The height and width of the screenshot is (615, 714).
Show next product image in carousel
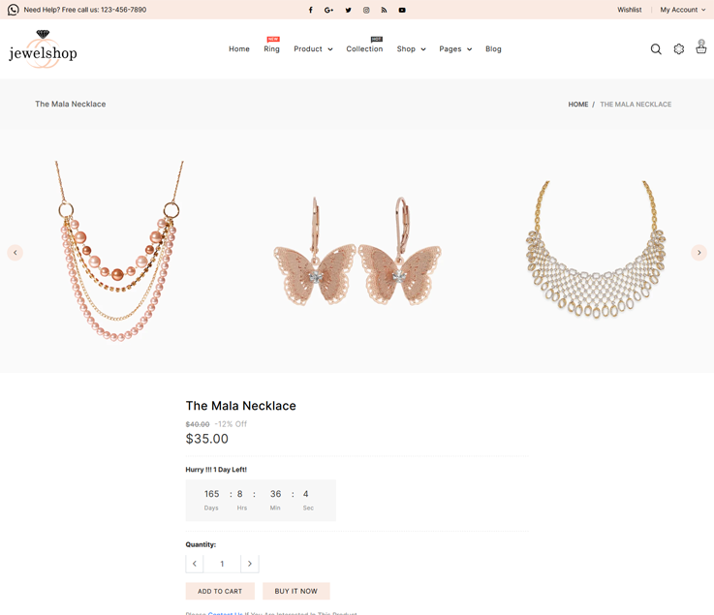[x=698, y=253]
